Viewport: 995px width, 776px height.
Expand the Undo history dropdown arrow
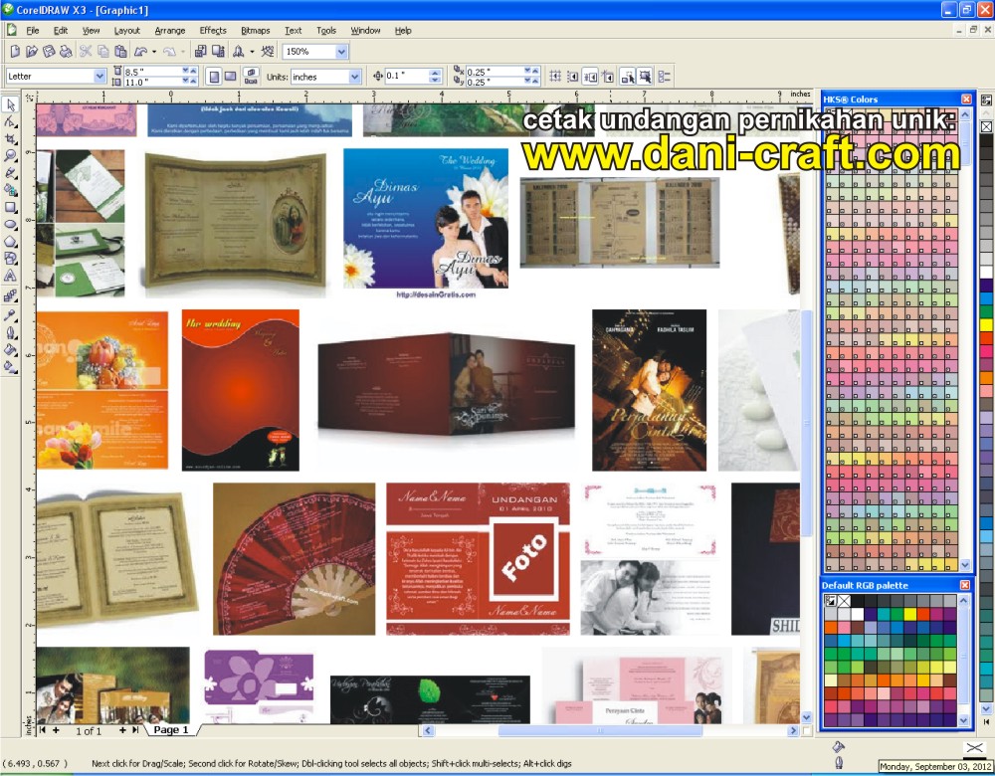point(154,52)
